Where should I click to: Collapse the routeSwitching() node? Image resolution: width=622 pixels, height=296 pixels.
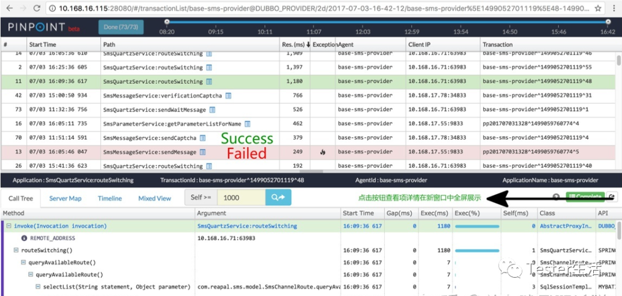16,251
